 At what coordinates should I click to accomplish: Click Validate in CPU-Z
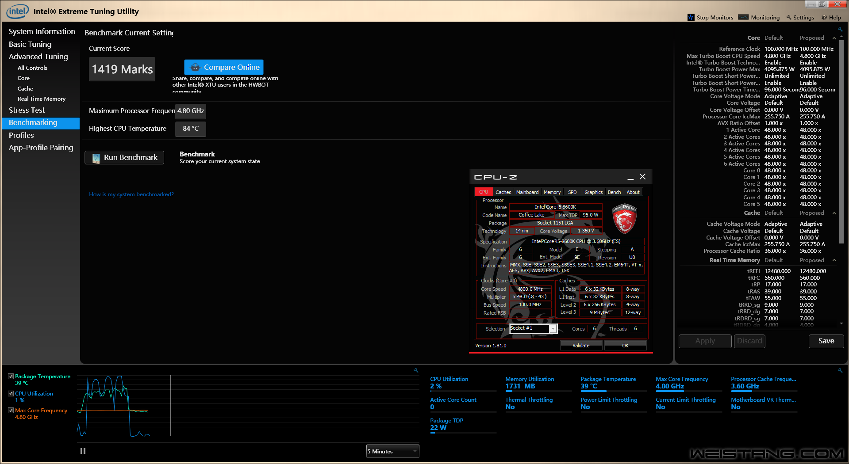[581, 346]
